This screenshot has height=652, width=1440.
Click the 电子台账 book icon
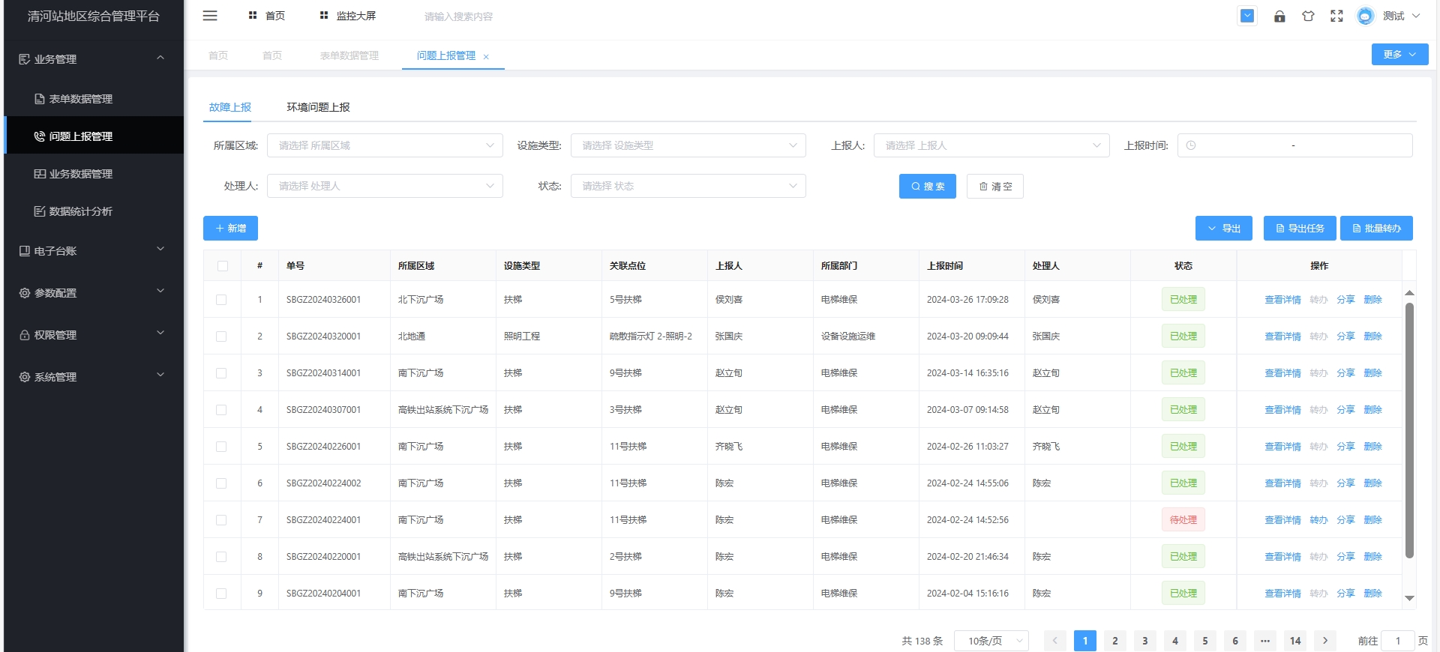pos(25,251)
